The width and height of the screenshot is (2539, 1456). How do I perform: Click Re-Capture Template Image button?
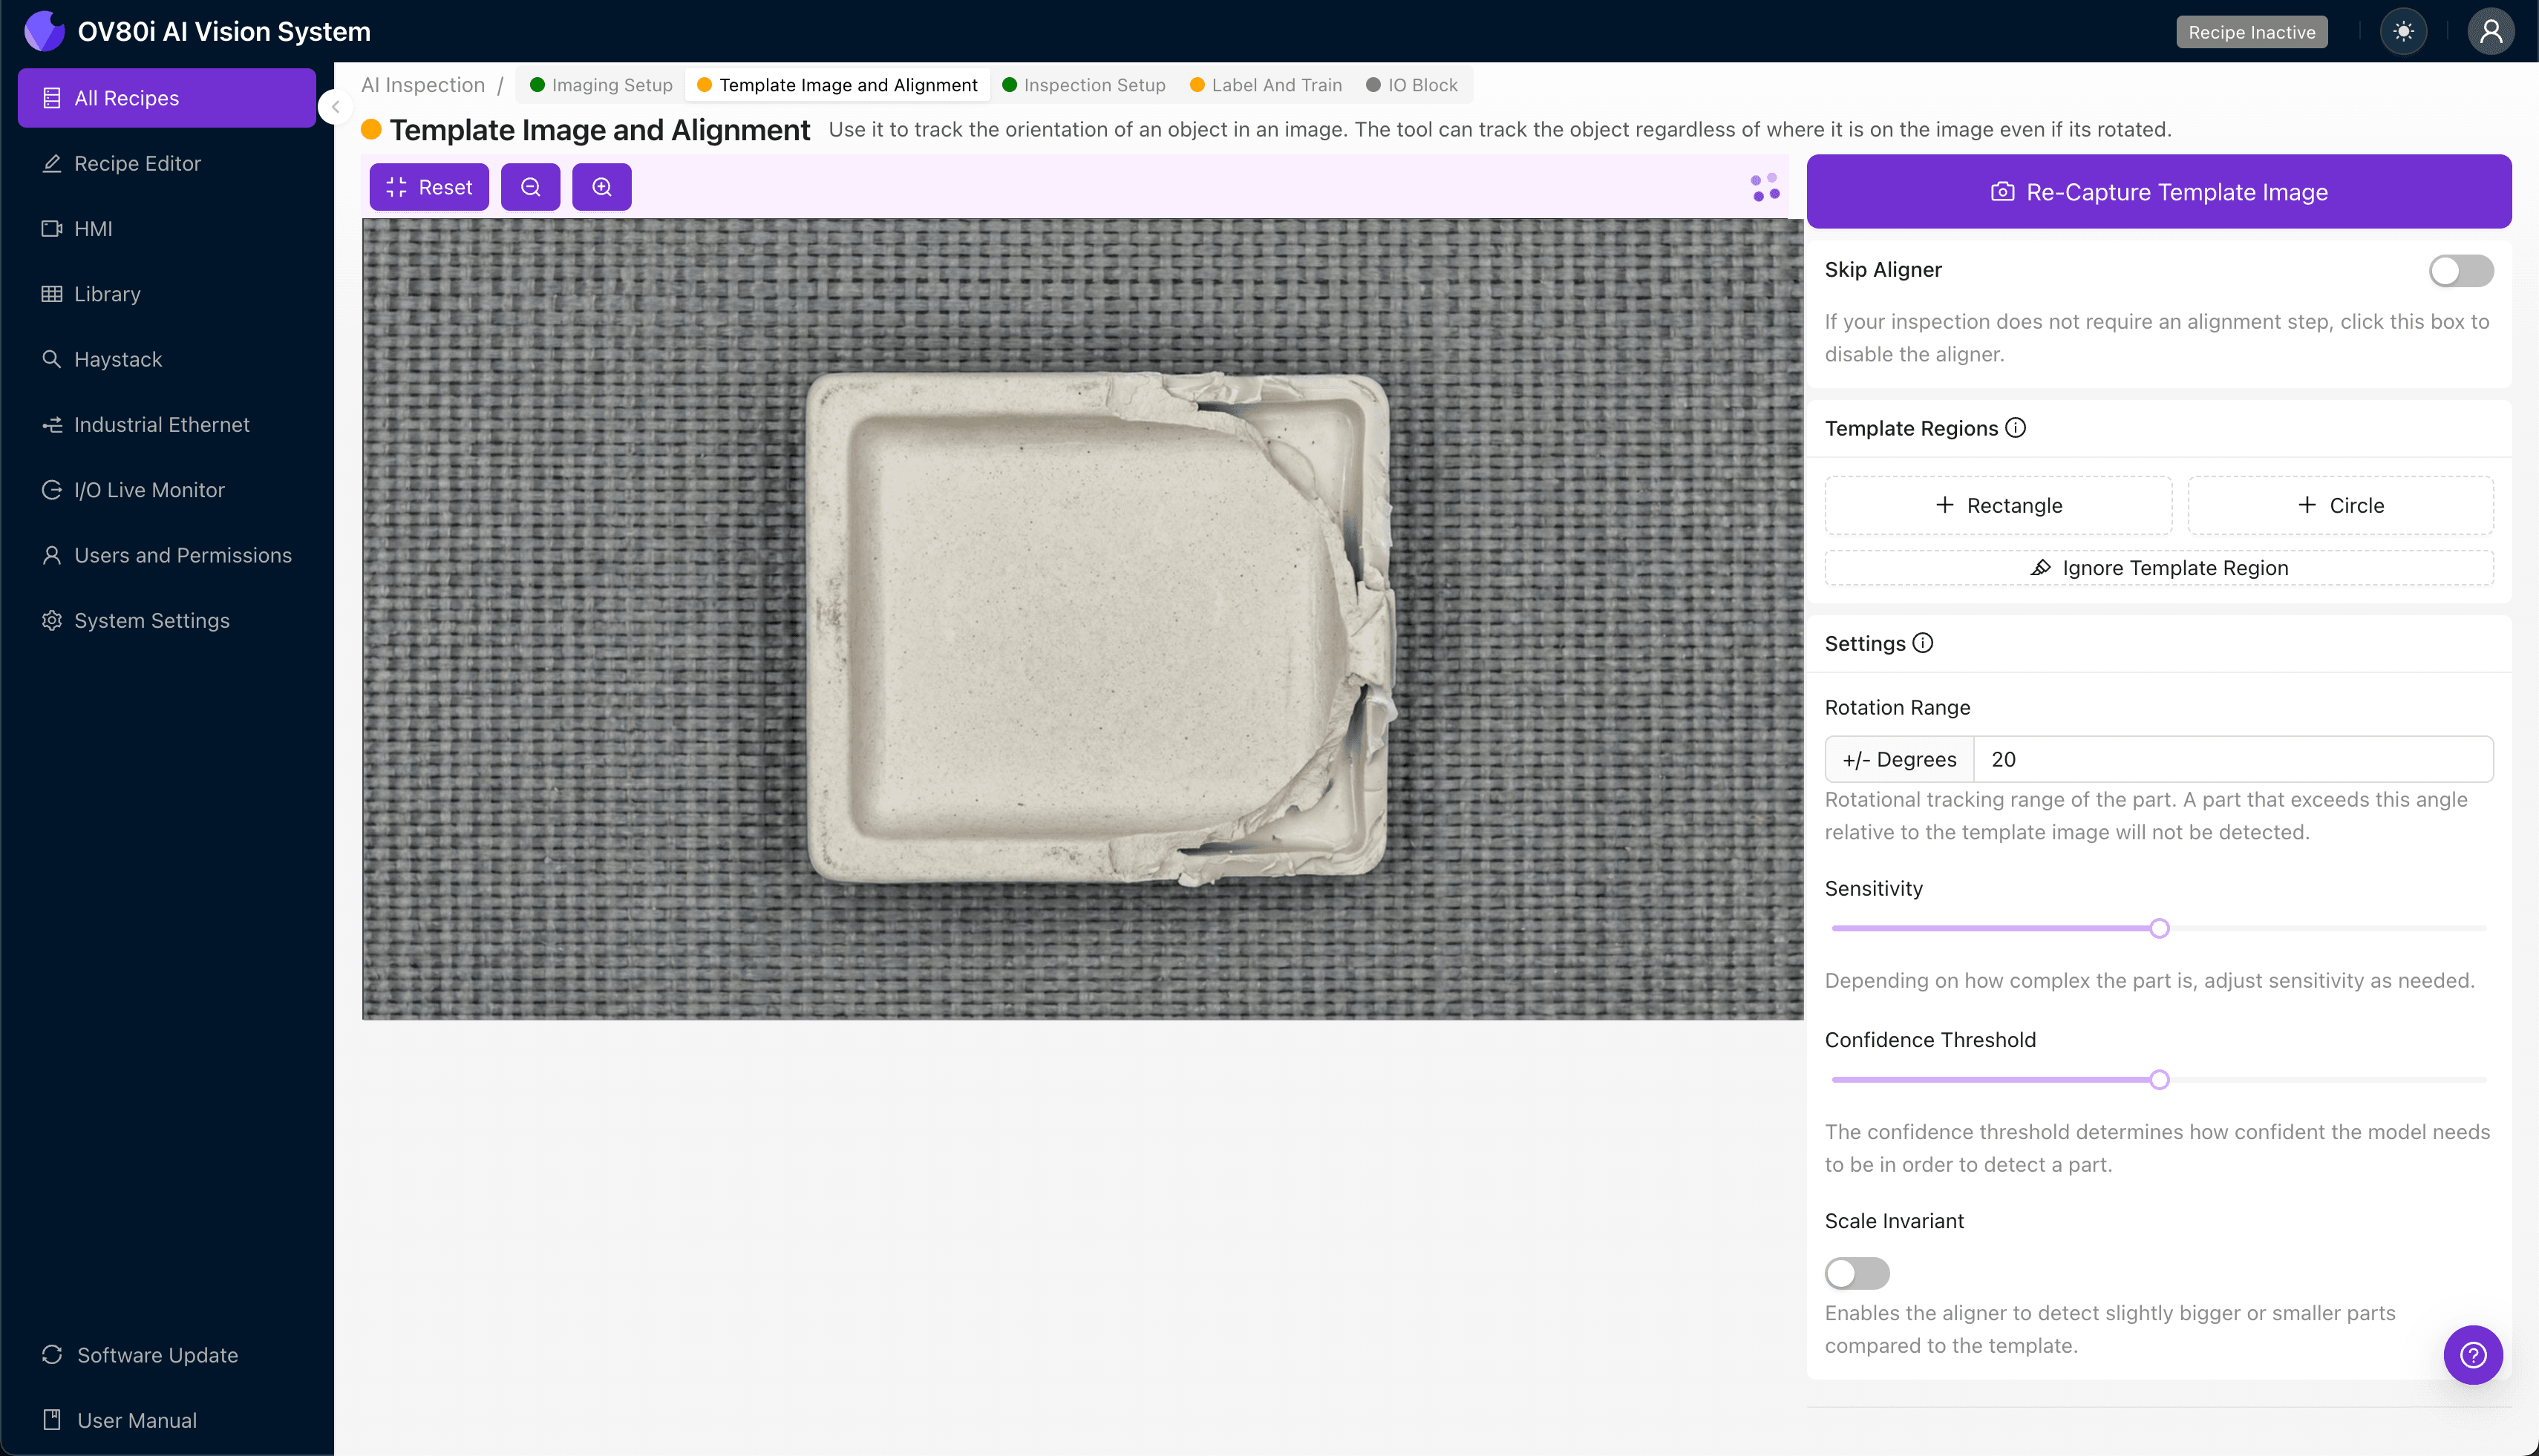point(2158,192)
